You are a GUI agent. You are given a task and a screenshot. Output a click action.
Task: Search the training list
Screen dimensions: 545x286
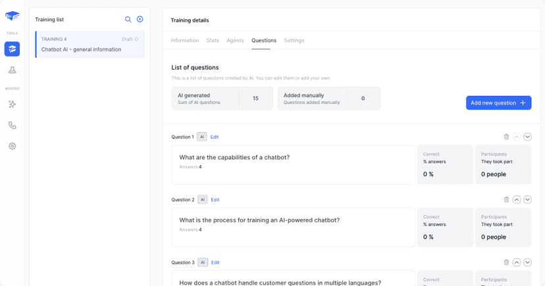128,20
